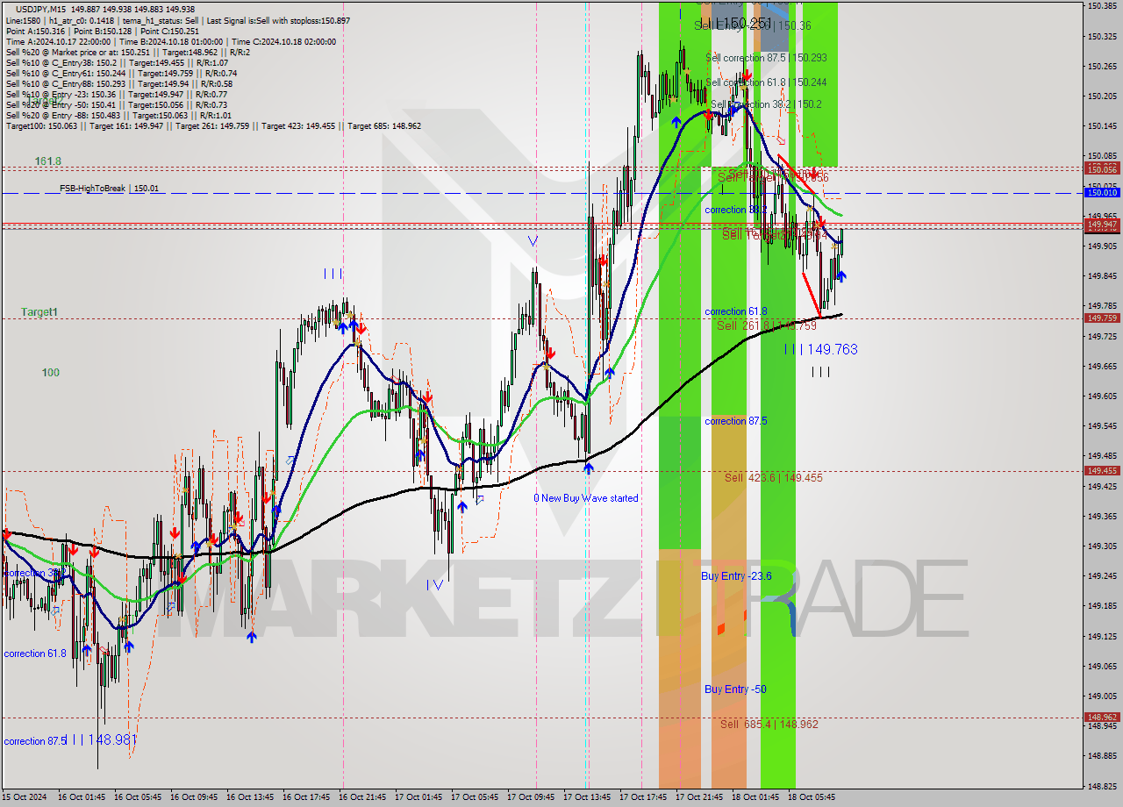Click the green '161.8' level label
Image resolution: width=1123 pixels, height=807 pixels.
tap(47, 161)
